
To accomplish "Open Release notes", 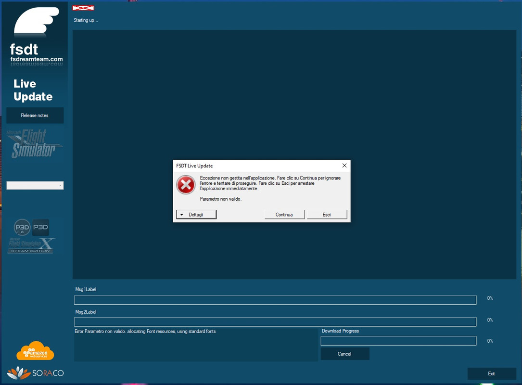I will click(x=35, y=115).
